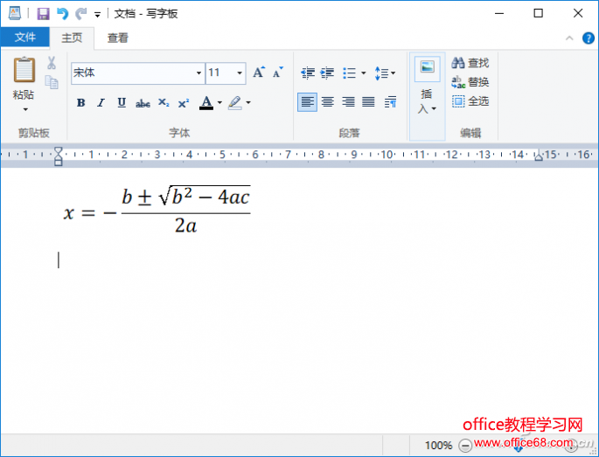This screenshot has height=457, width=599.
Task: Align text to the left
Action: click(307, 102)
